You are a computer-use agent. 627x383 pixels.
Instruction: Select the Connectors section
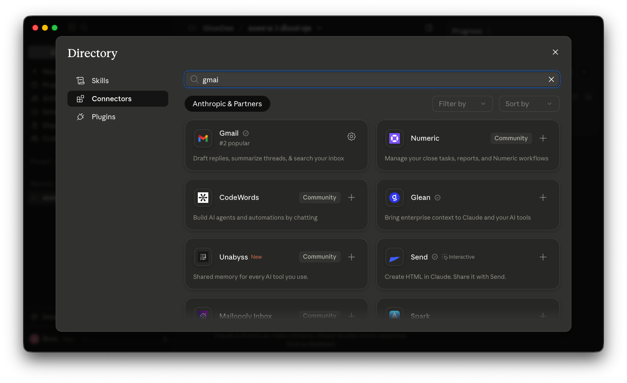click(118, 99)
